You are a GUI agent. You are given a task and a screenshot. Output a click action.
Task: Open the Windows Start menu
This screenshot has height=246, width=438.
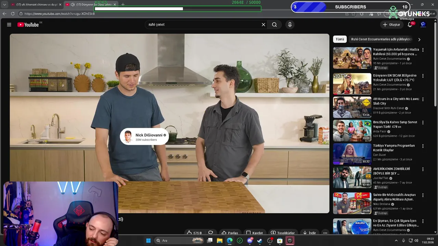click(148, 241)
